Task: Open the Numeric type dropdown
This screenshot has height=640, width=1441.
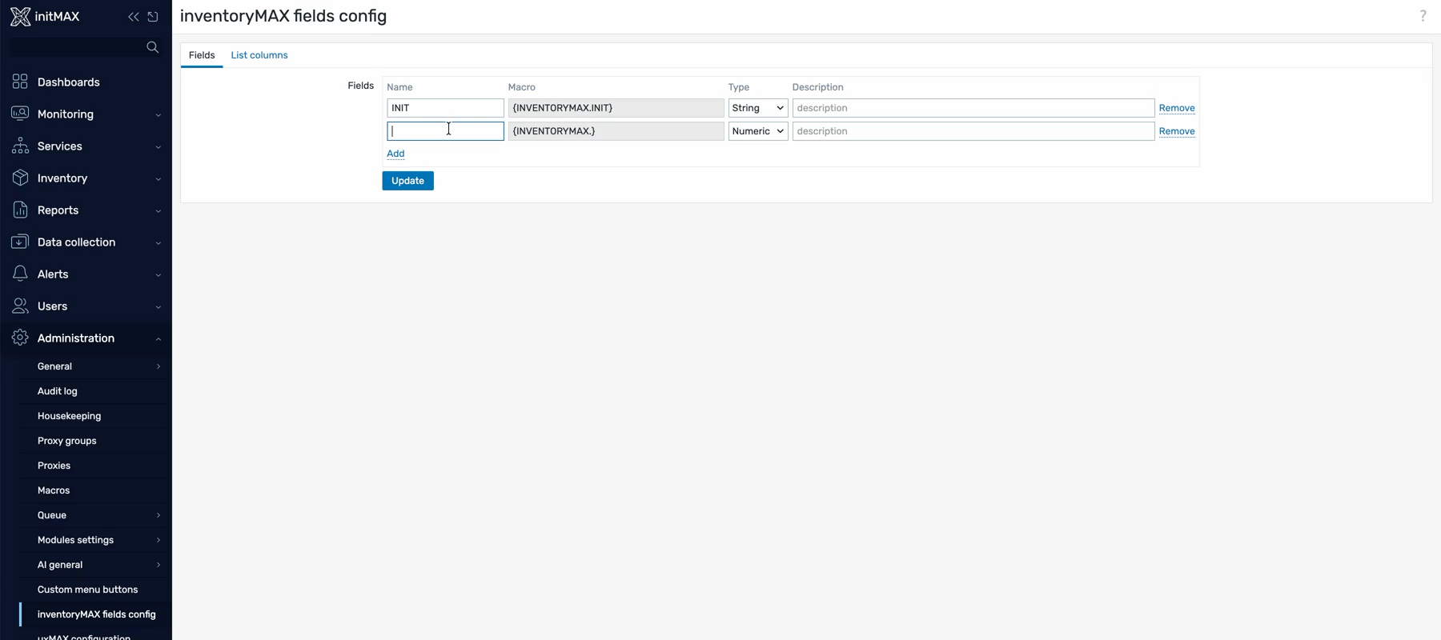Action: (757, 131)
